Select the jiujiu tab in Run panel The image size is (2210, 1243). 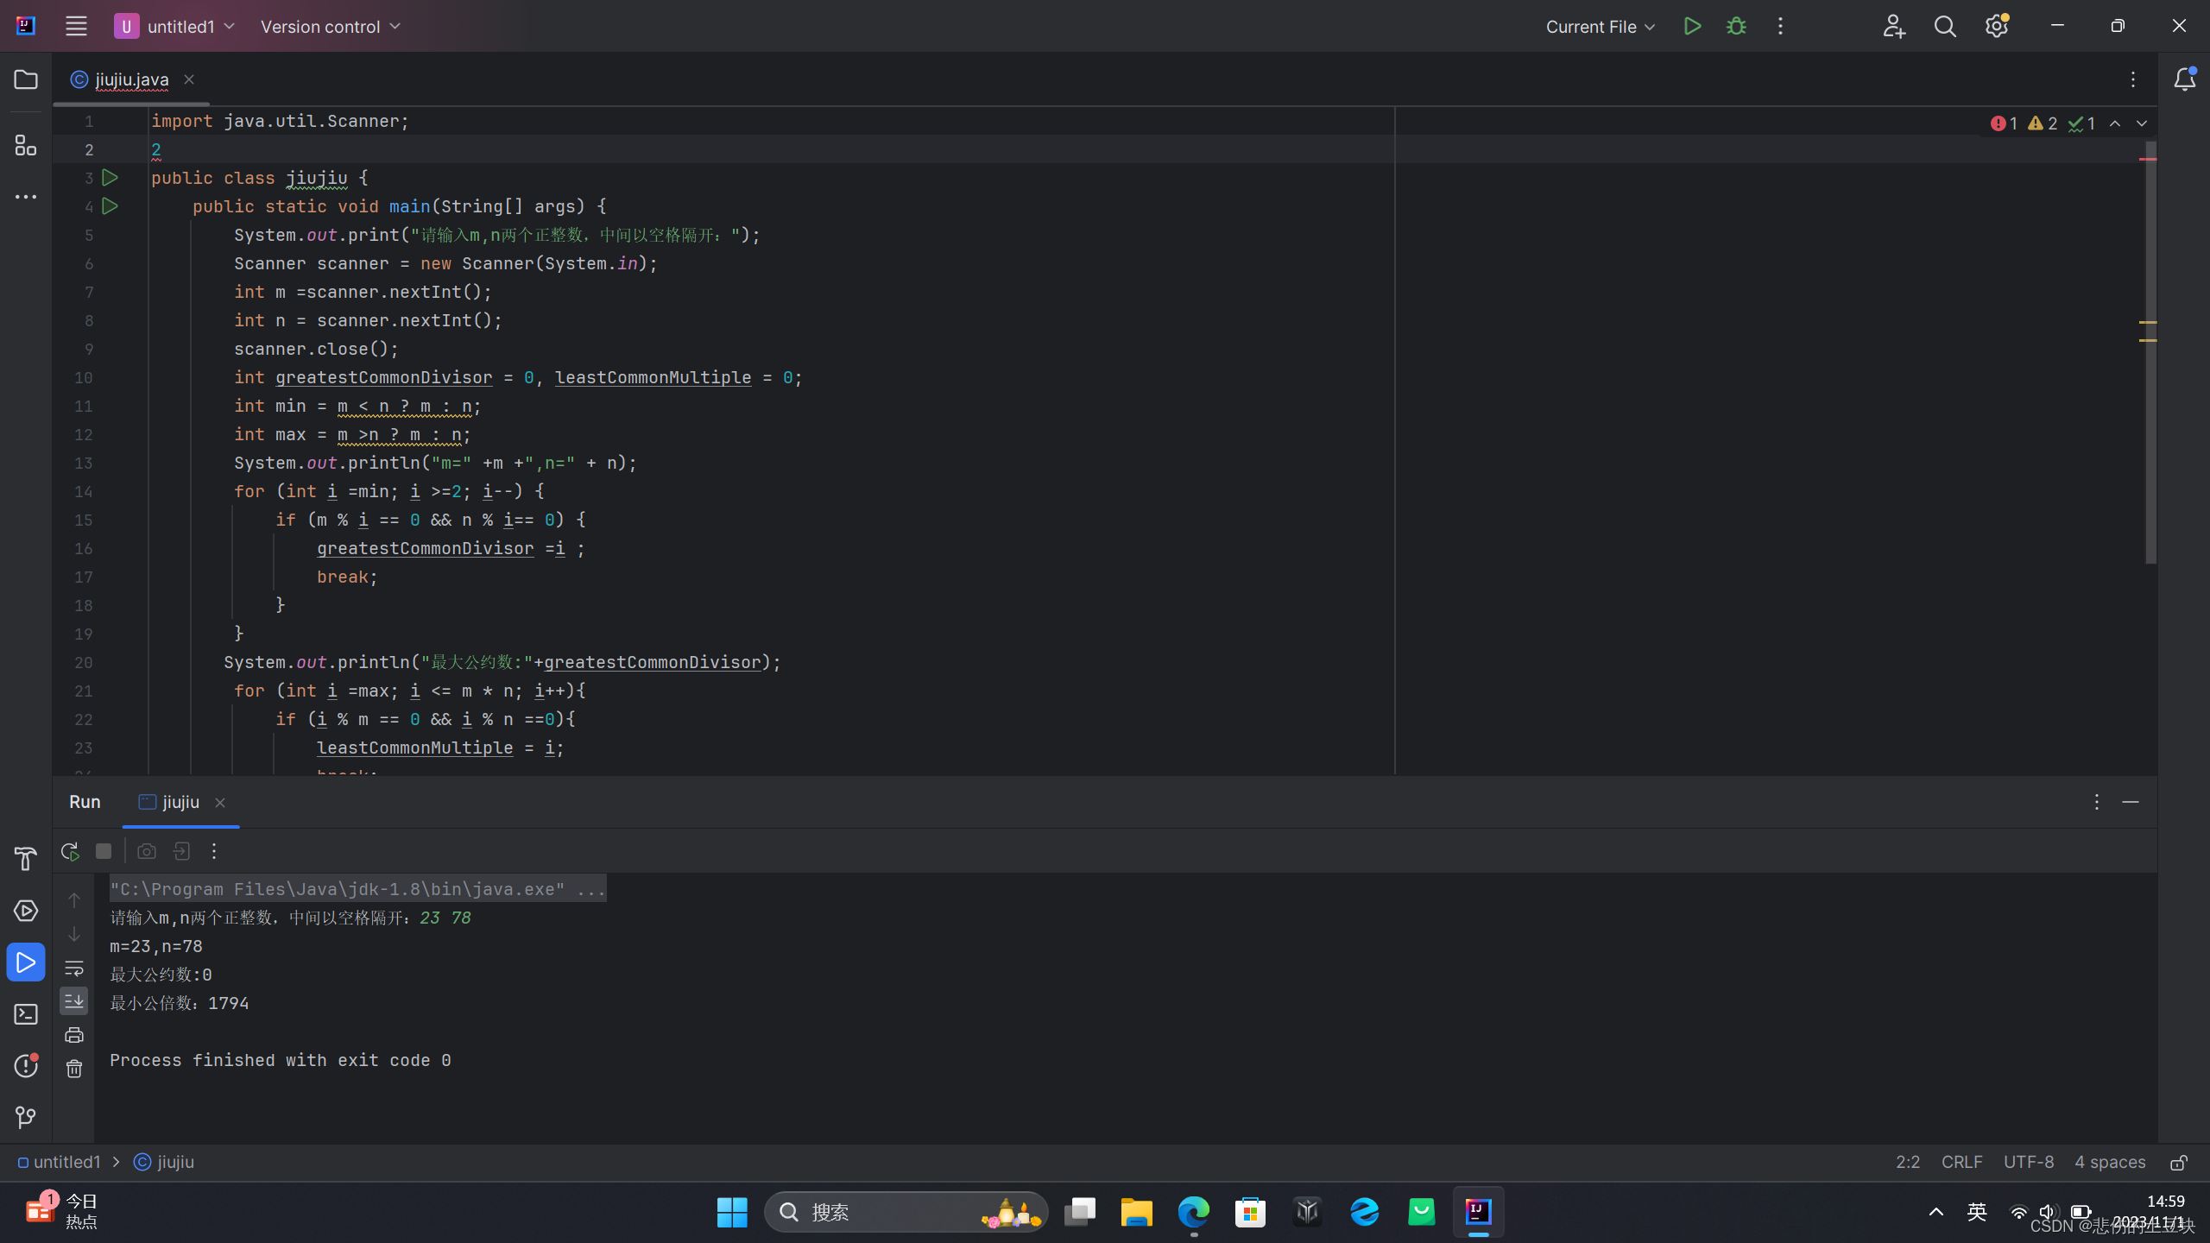180,802
